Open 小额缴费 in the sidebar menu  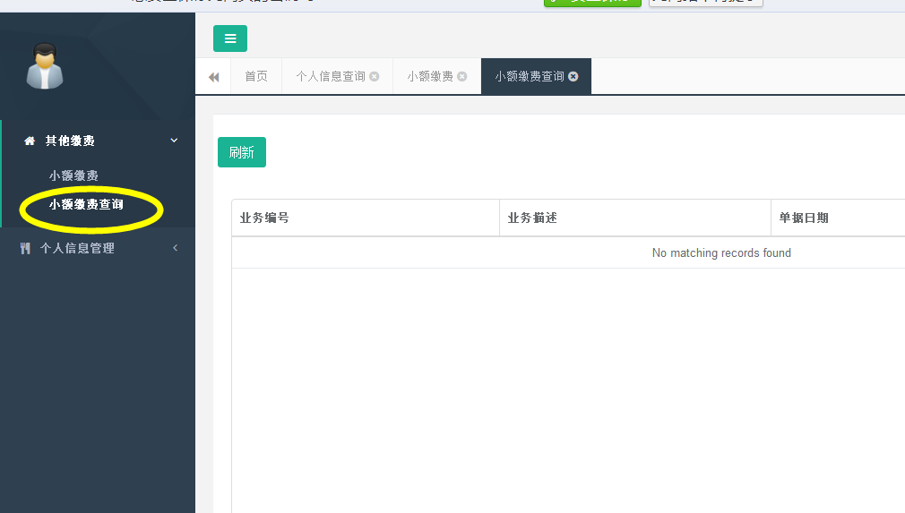tap(73, 175)
